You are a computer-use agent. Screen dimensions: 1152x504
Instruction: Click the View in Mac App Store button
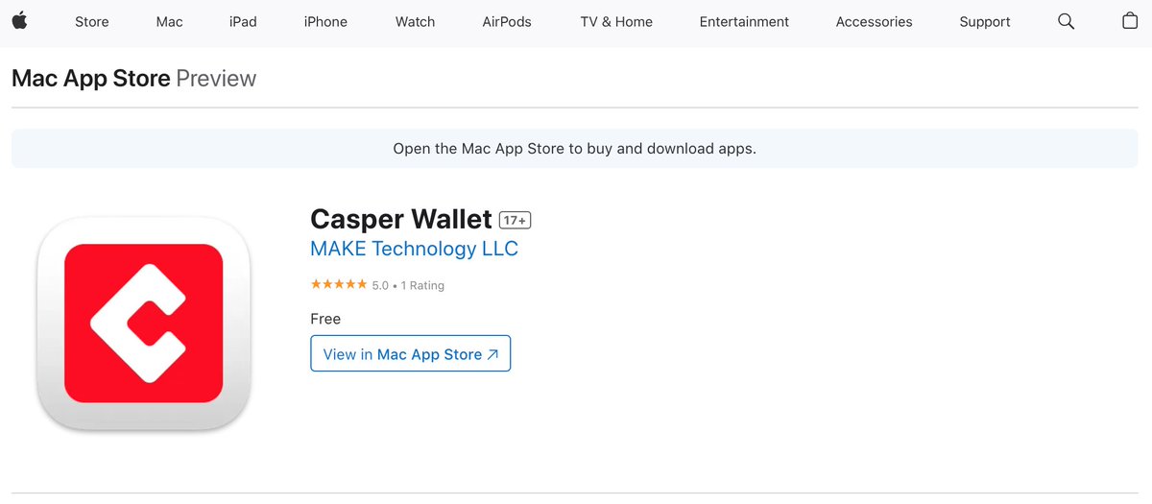411,353
